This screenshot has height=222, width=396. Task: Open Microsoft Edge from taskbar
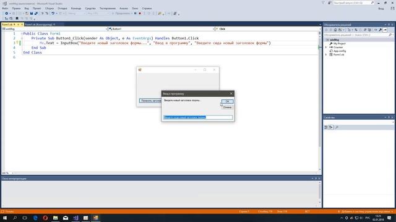coord(35,218)
